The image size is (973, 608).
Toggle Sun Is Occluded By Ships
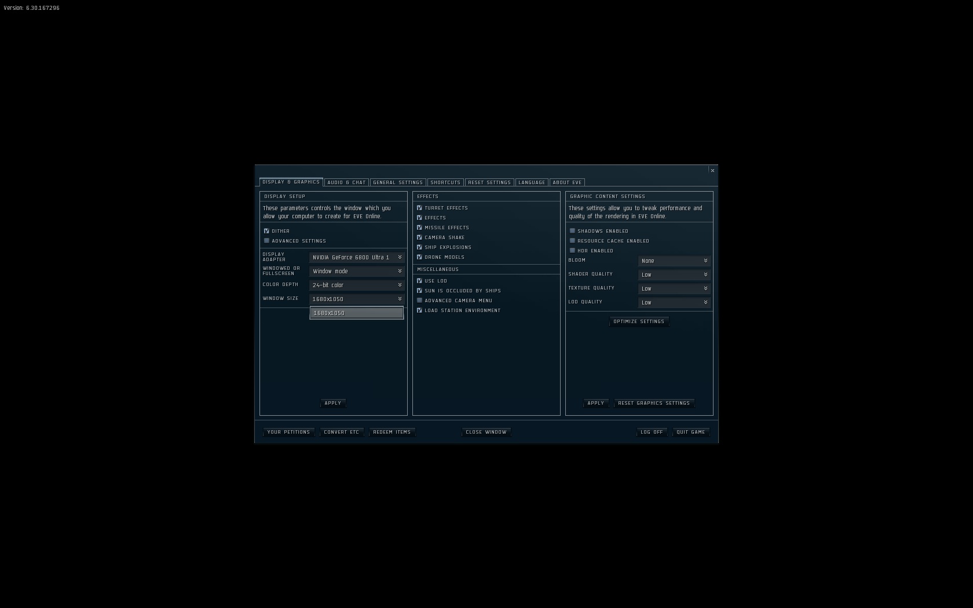pos(419,291)
